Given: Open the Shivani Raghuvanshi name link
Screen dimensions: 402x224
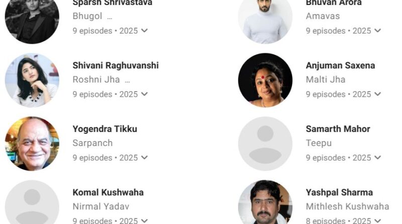Looking at the screenshot, I should click(x=116, y=65).
